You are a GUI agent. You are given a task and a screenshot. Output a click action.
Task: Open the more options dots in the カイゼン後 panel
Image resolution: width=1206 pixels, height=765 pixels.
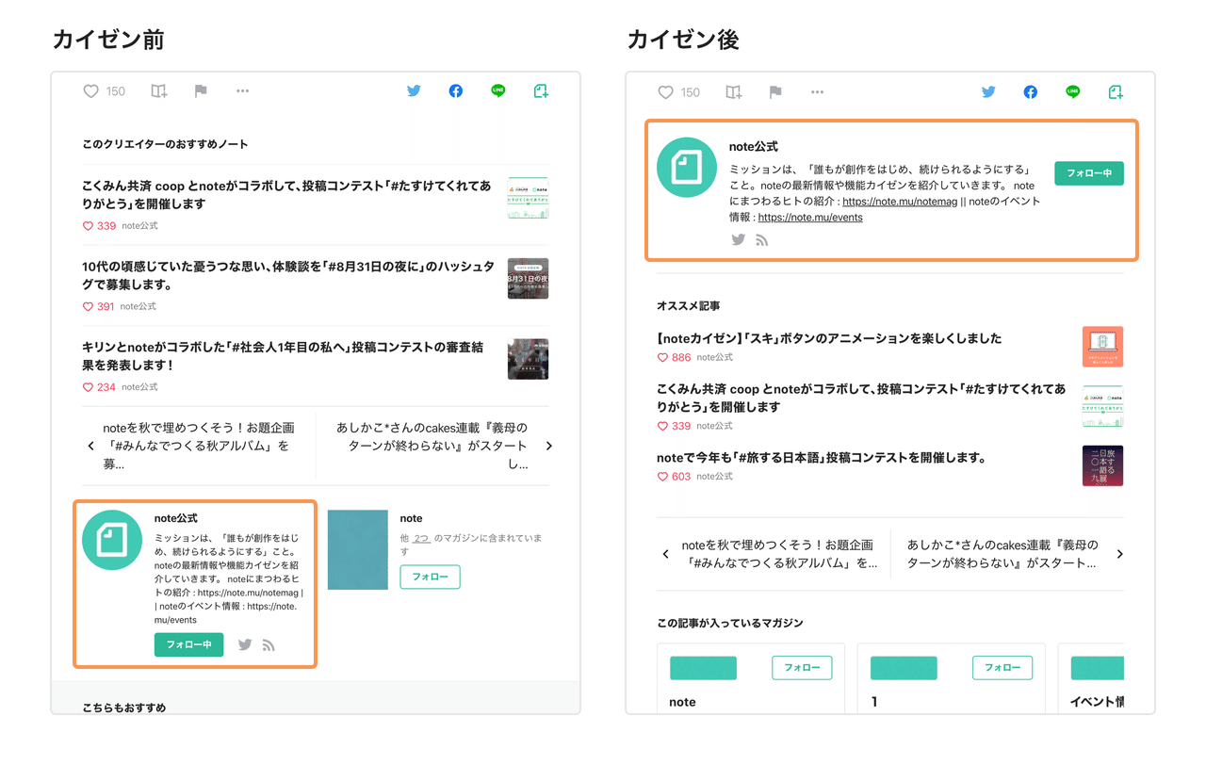818,92
